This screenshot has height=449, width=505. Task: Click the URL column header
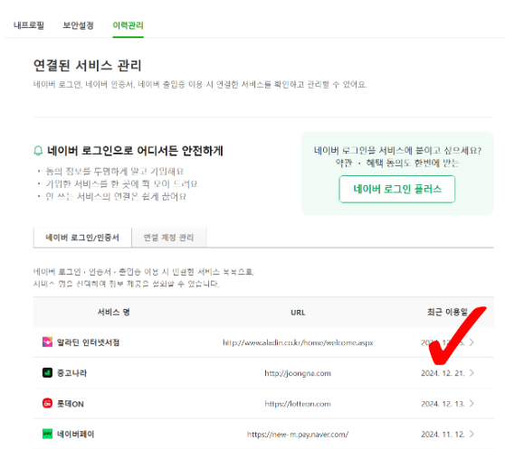[x=298, y=313]
